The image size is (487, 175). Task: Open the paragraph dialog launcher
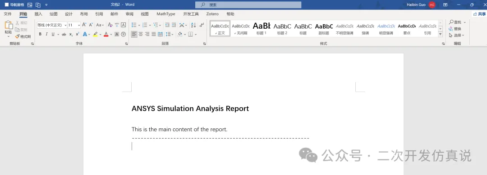point(204,44)
